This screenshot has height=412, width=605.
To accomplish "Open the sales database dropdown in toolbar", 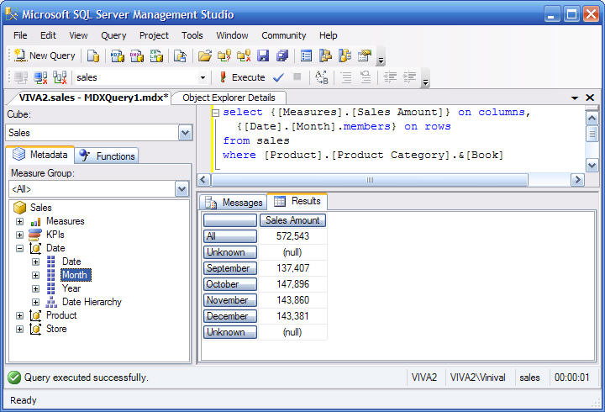I will 203,77.
